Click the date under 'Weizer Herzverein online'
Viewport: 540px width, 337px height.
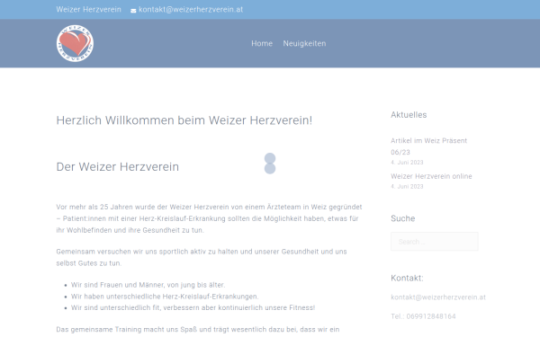pos(407,186)
